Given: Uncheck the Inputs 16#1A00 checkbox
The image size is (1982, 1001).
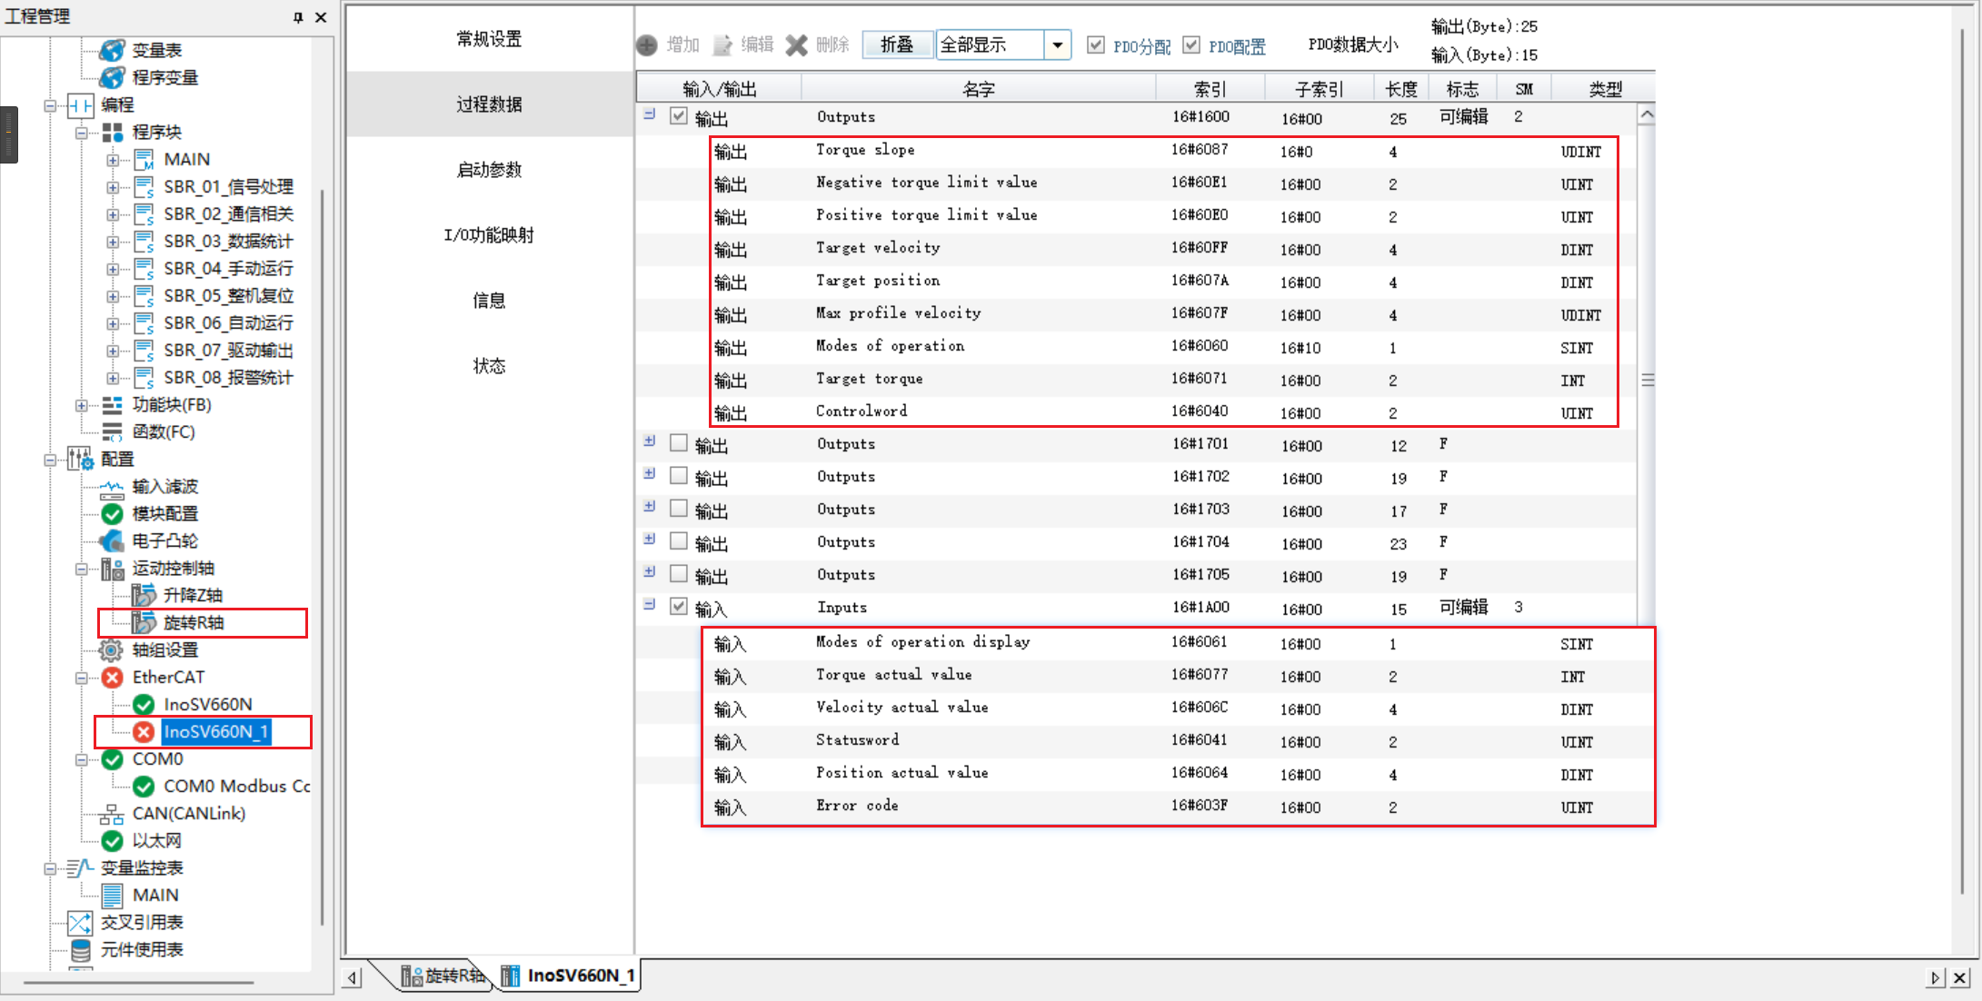Looking at the screenshot, I should tap(678, 607).
